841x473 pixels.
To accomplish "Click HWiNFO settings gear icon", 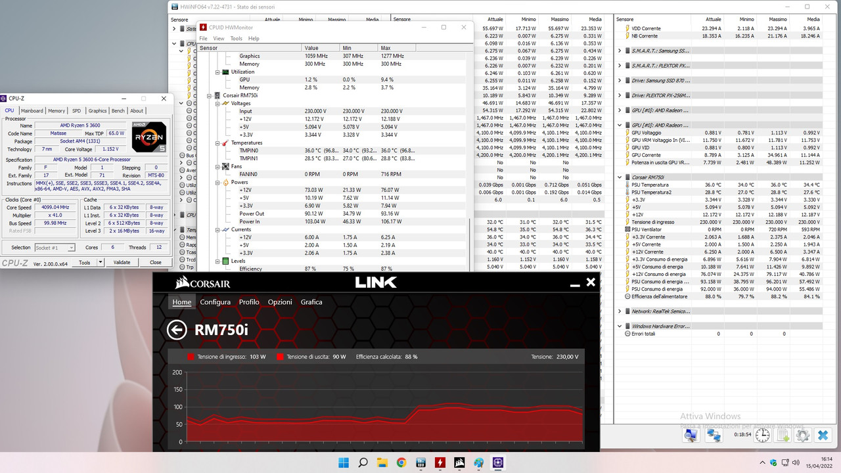I will [802, 435].
